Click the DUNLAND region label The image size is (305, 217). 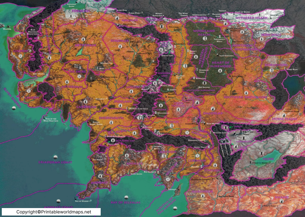(123, 102)
